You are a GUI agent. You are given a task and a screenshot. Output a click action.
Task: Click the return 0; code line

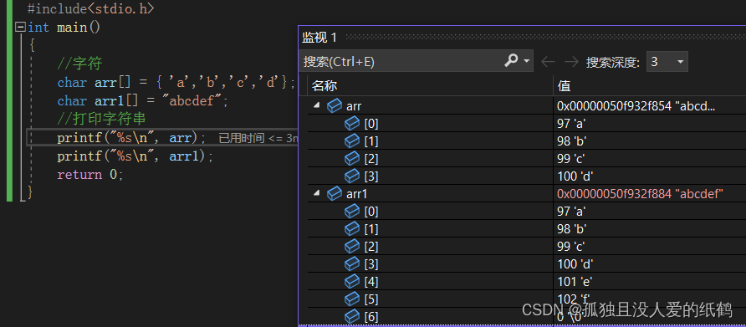point(90,175)
